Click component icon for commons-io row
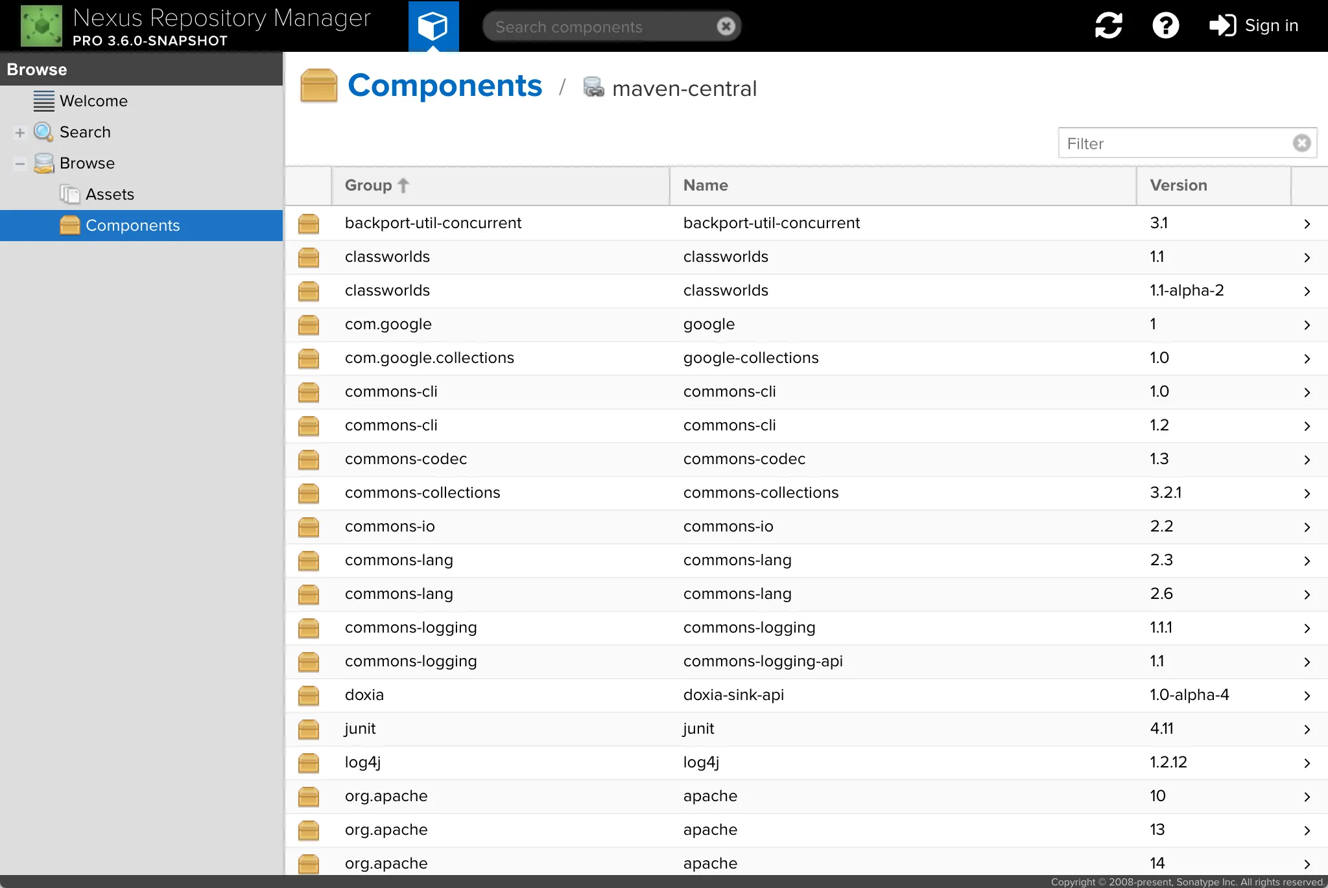1328x888 pixels. click(309, 527)
